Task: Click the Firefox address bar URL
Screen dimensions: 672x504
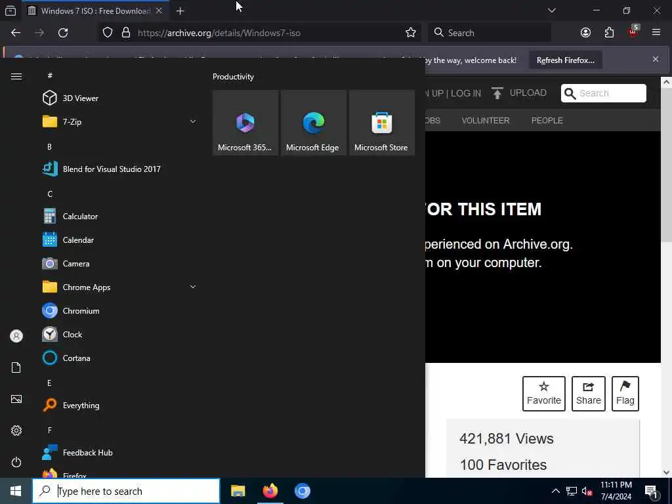Action: (219, 33)
